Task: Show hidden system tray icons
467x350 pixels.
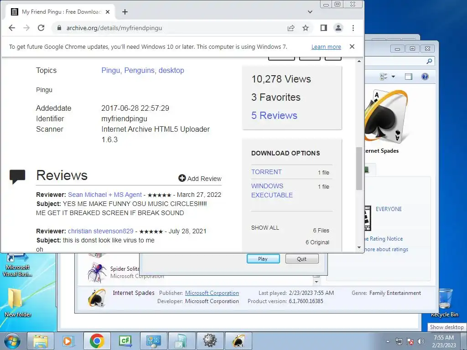Action: coord(388,341)
